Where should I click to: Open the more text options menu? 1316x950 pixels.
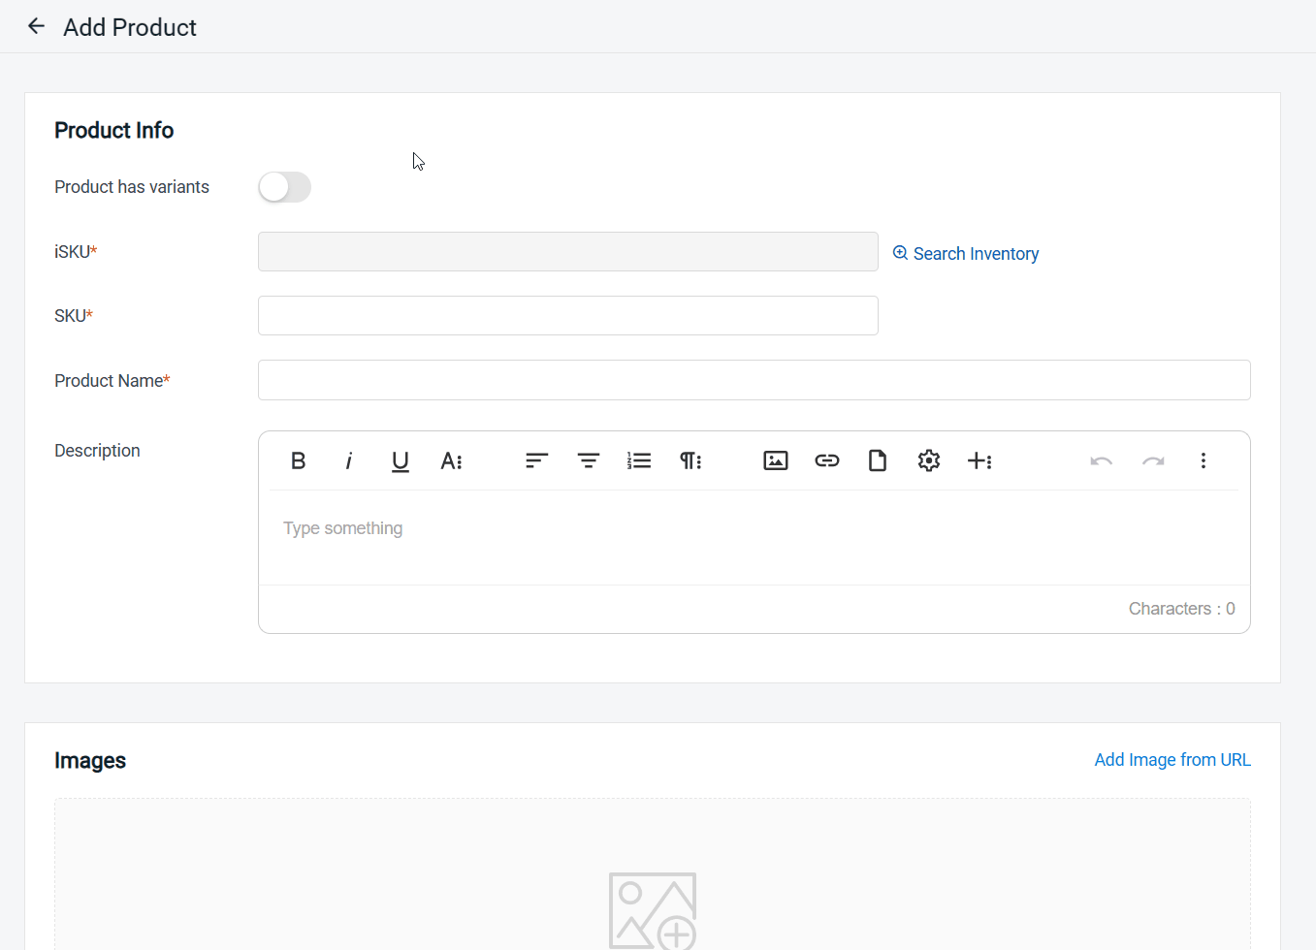451,460
